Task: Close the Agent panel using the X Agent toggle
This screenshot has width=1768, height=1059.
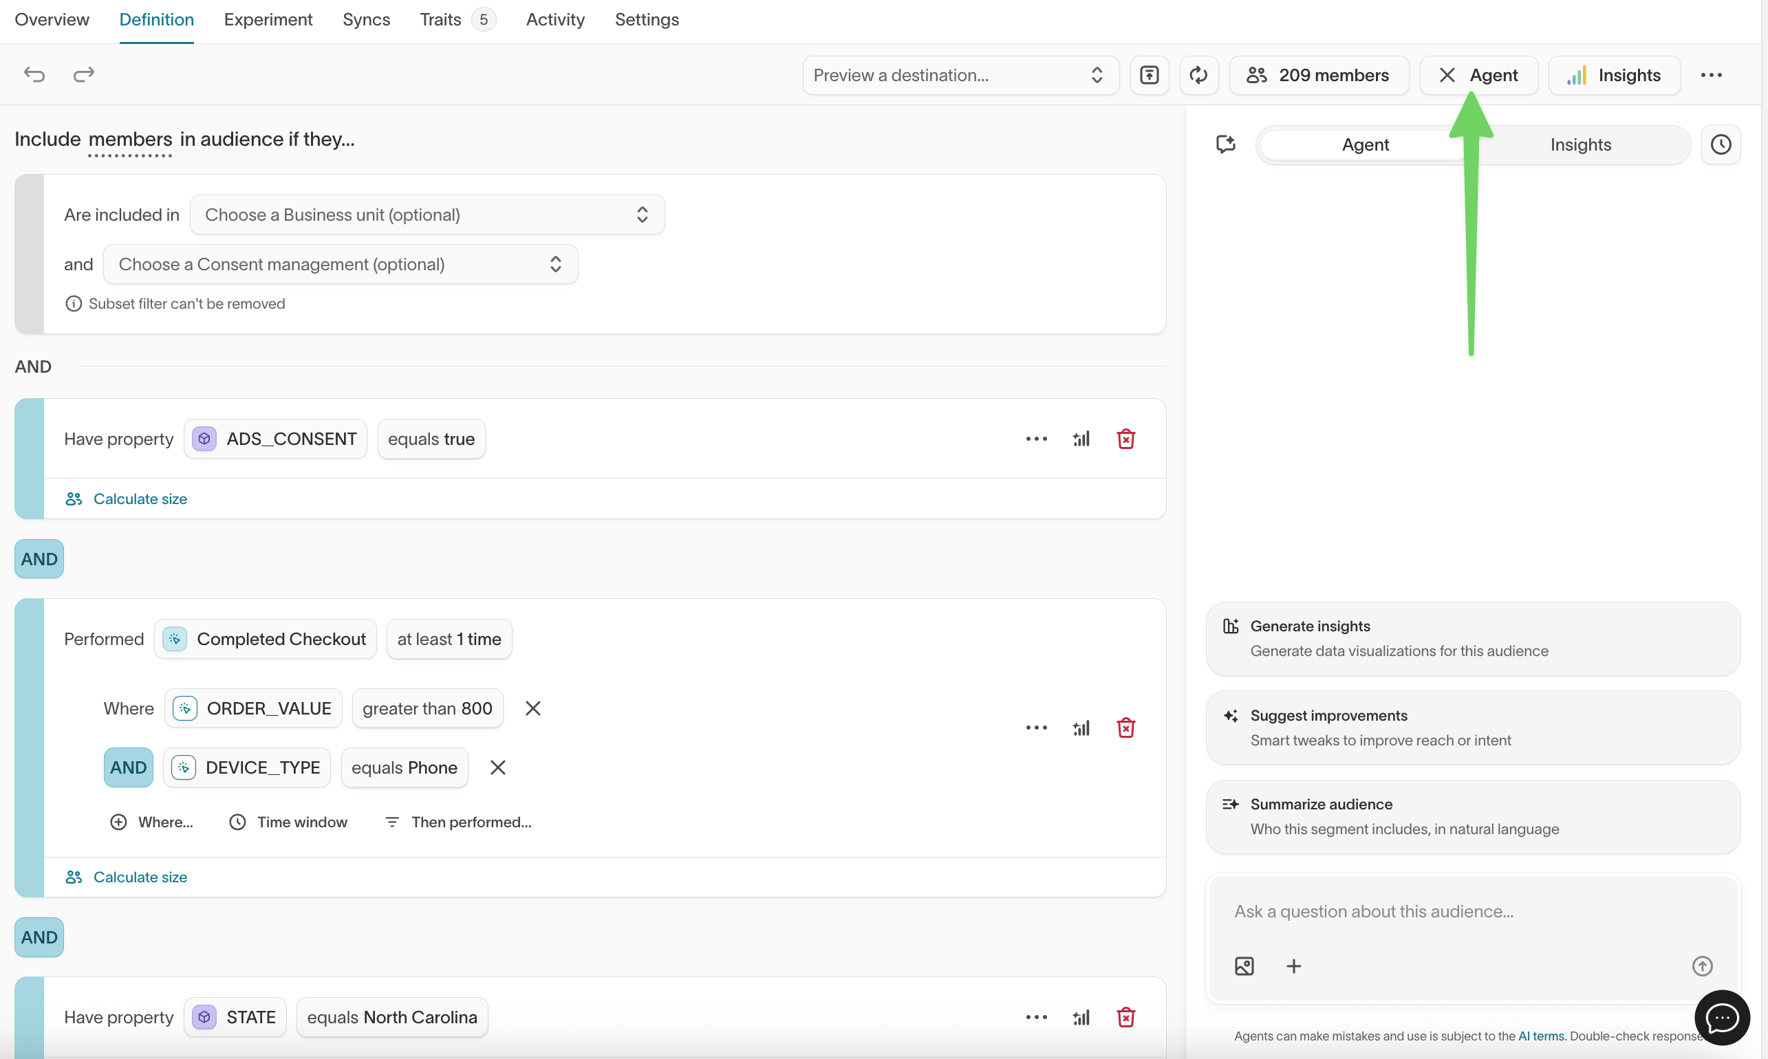Action: click(x=1478, y=74)
